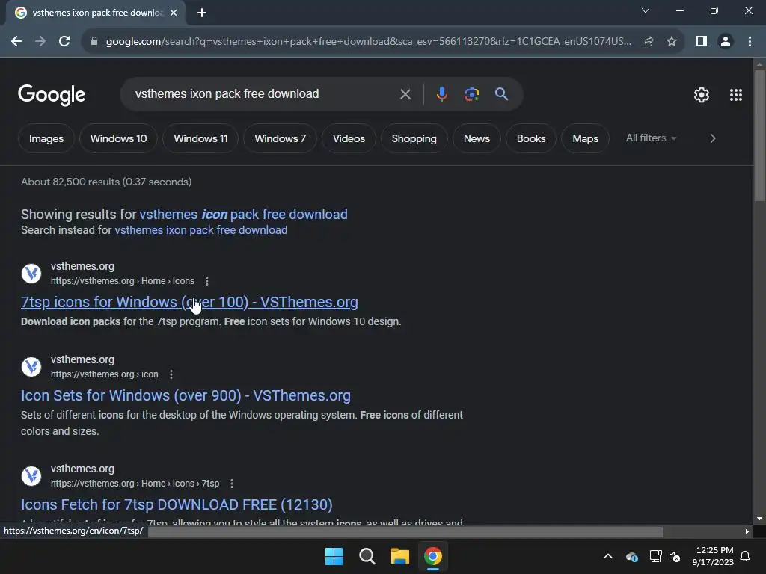Open more options for vsthemes.org › icon result
The image size is (766, 574).
coord(171,374)
